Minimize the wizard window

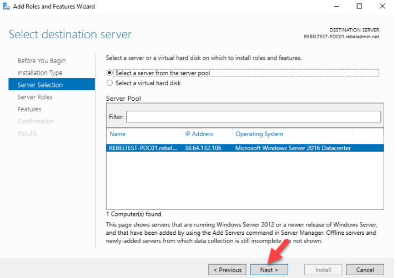tap(336, 6)
